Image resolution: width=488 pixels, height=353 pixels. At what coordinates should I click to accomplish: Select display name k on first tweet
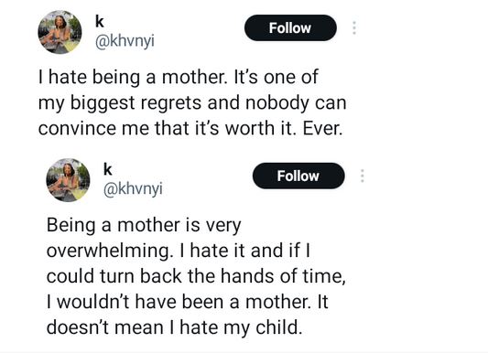tap(99, 22)
